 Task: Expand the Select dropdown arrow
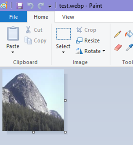click(x=63, y=52)
